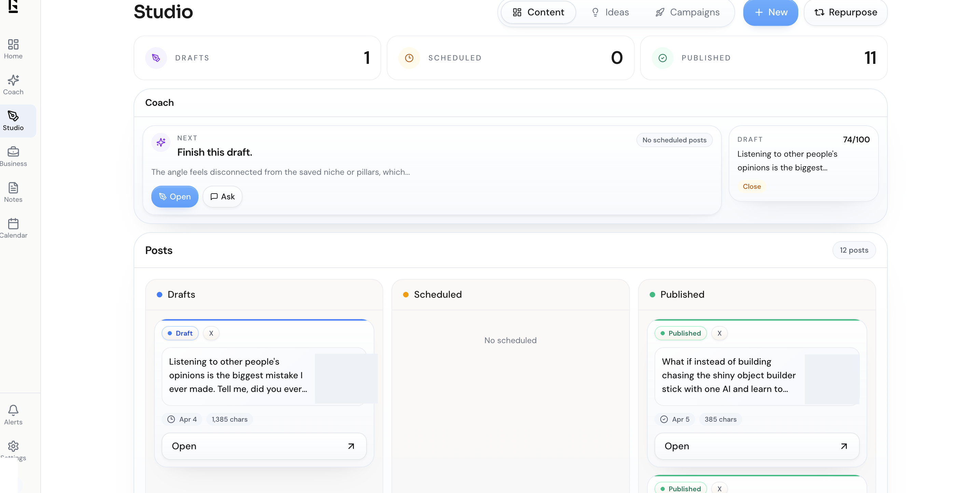Go to Business via the briefcase icon
The height and width of the screenshot is (493, 966).
pos(13,152)
